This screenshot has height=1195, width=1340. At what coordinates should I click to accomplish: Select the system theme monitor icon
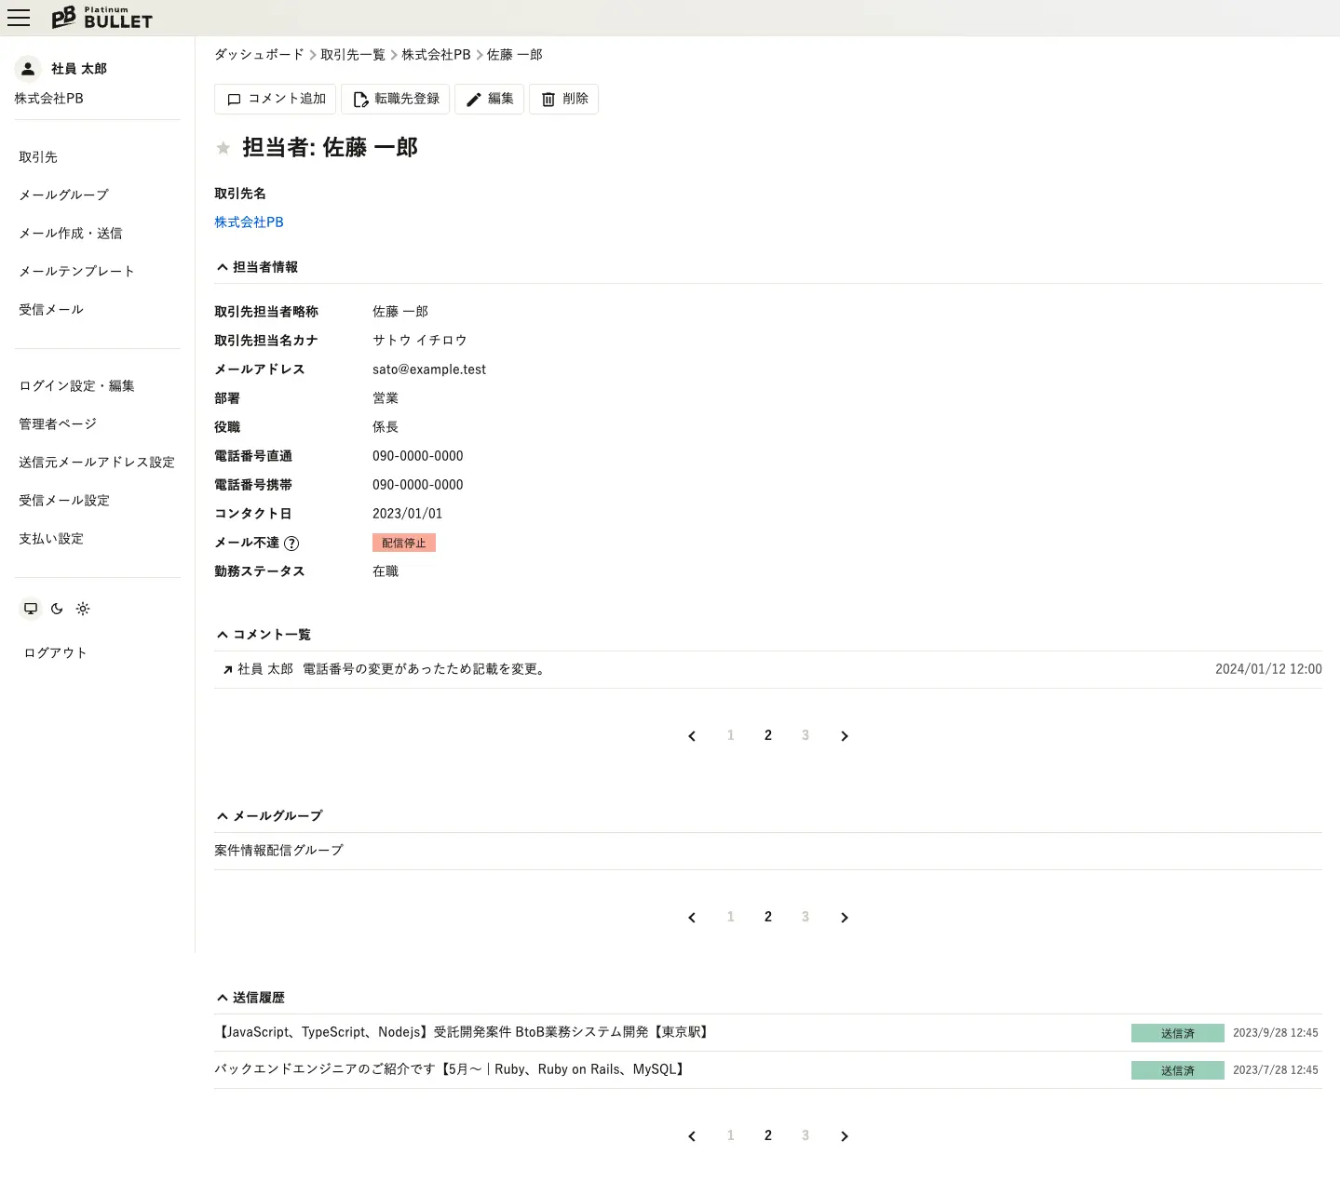31,609
